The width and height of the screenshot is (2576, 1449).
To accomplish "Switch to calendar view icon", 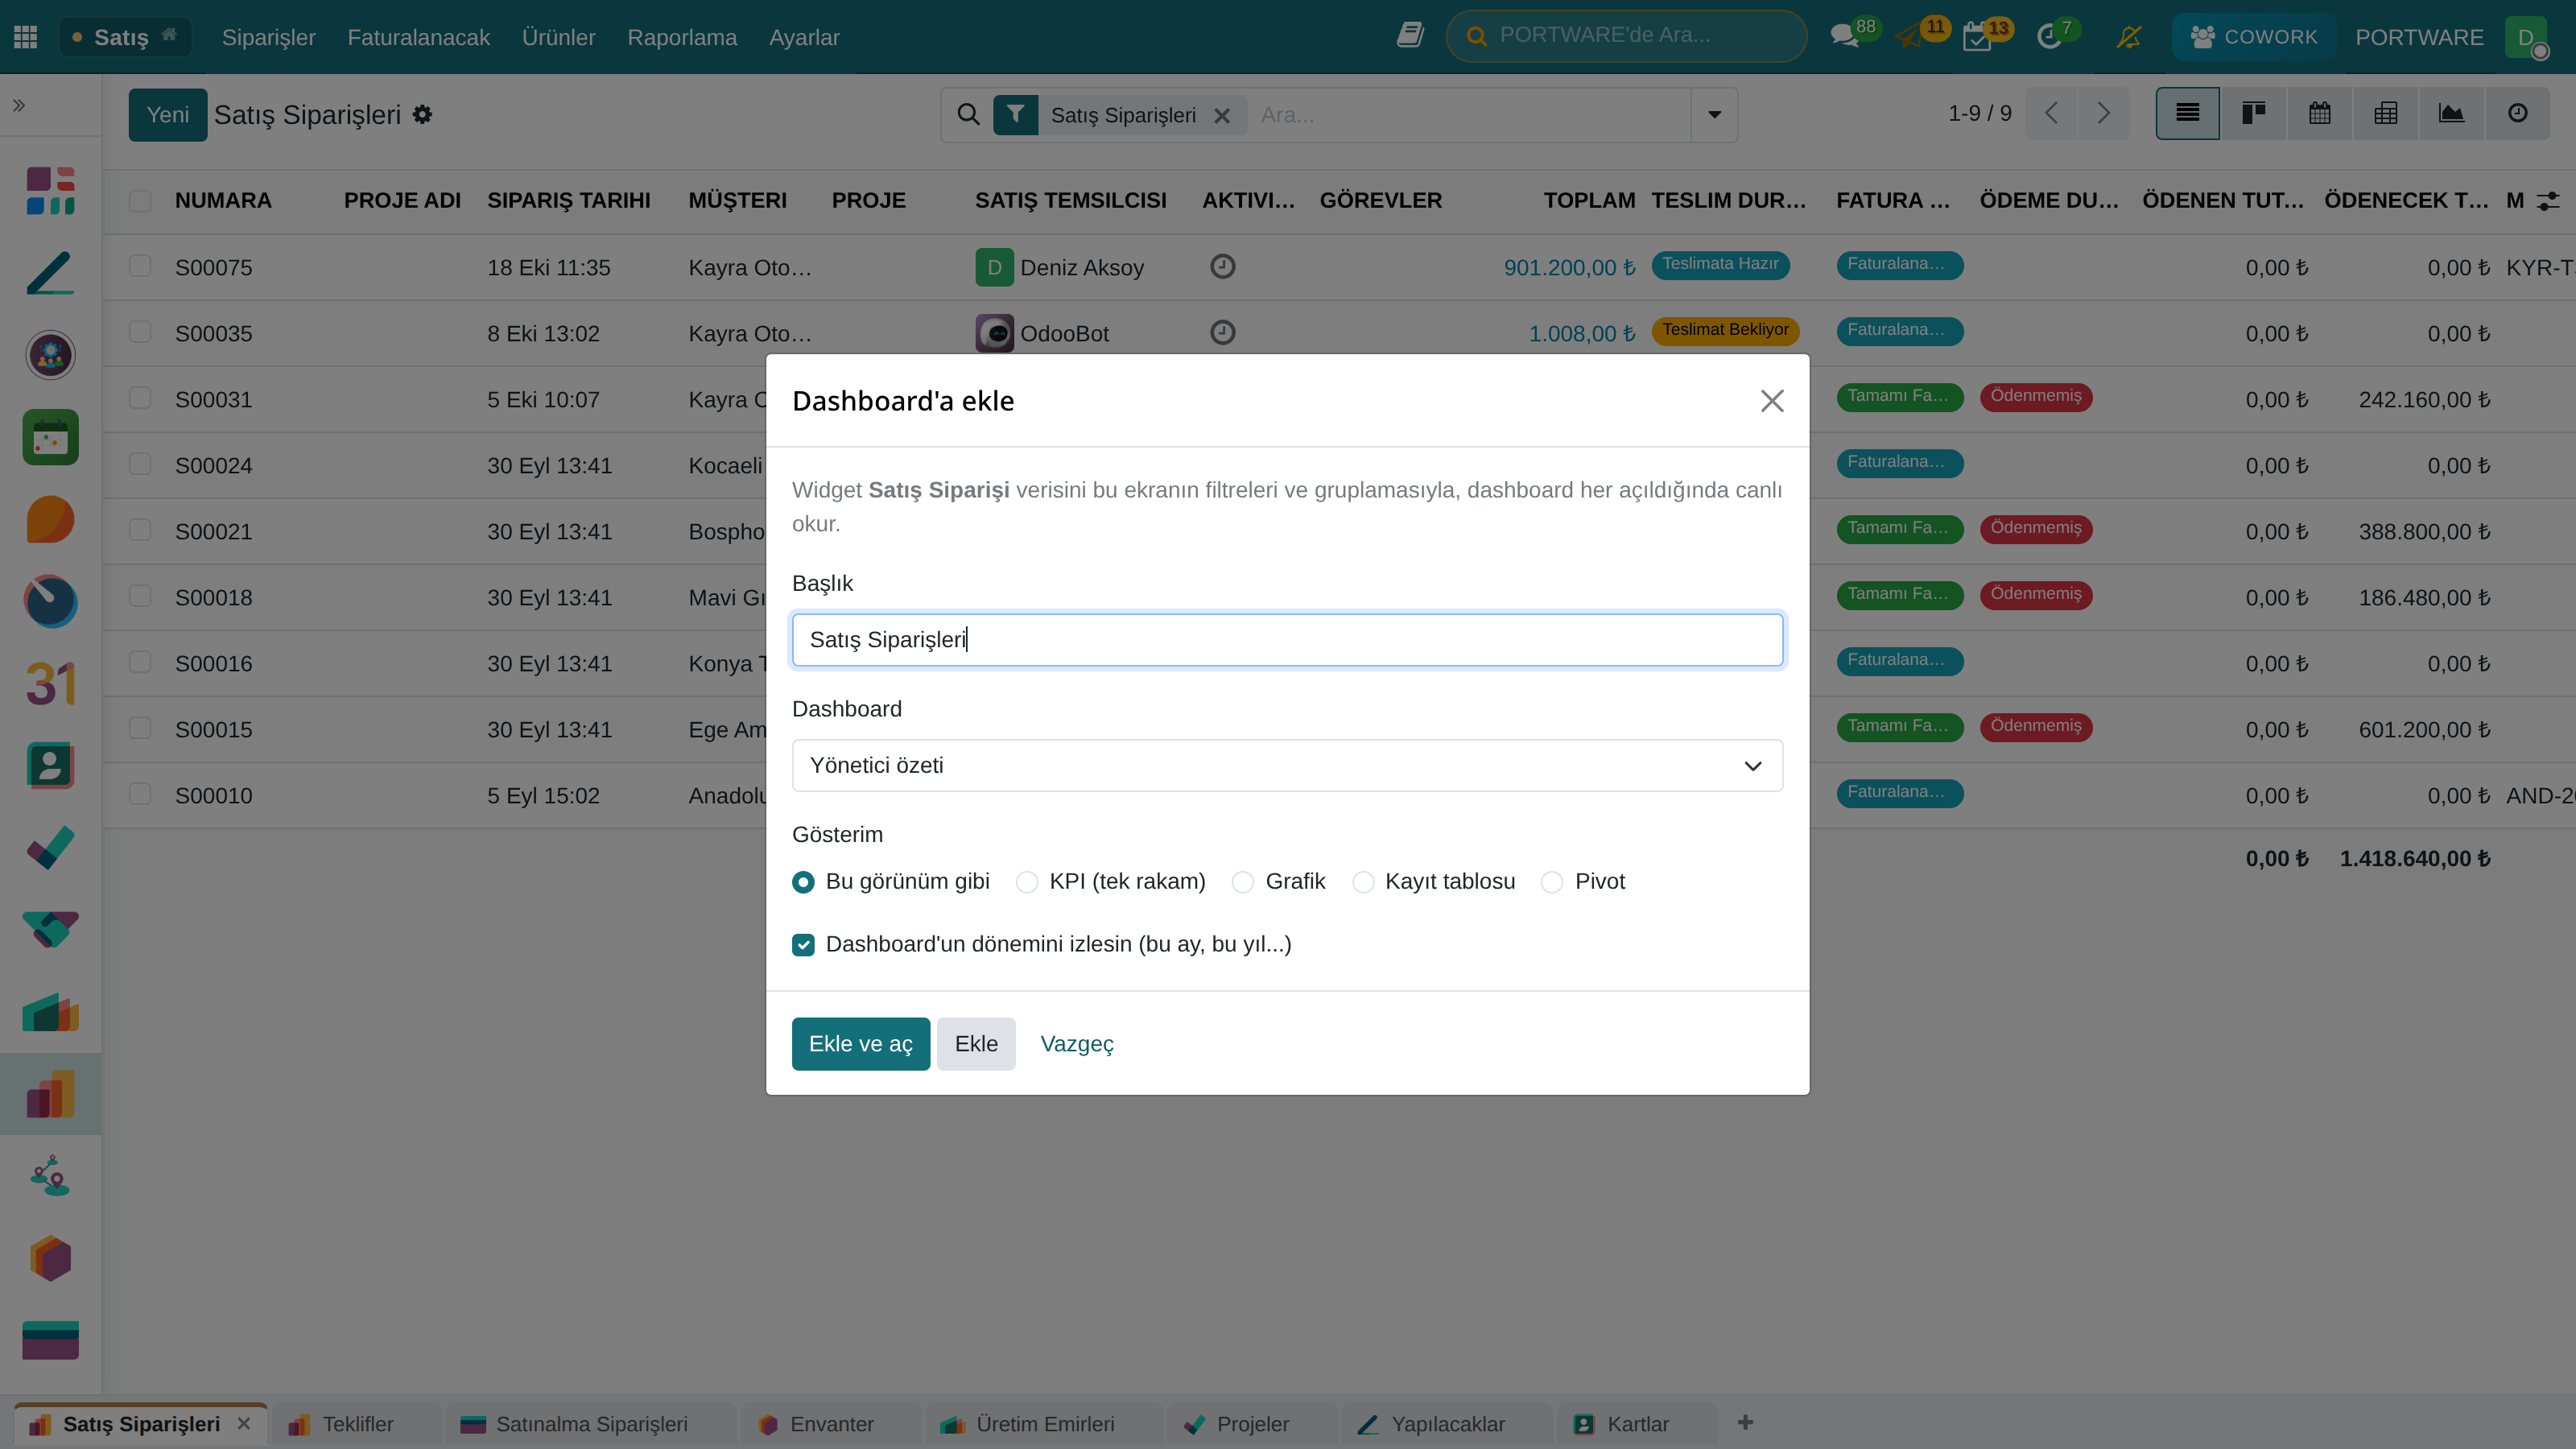I will 2320,114.
